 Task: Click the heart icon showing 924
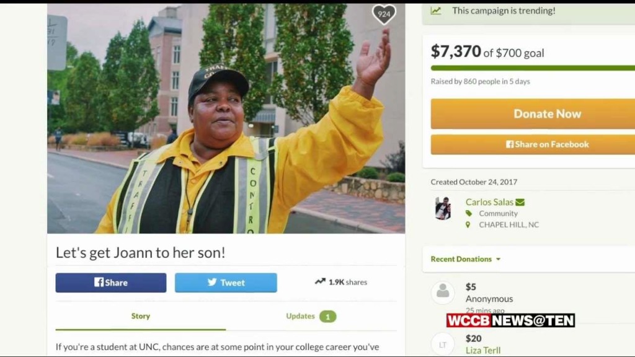(x=383, y=15)
